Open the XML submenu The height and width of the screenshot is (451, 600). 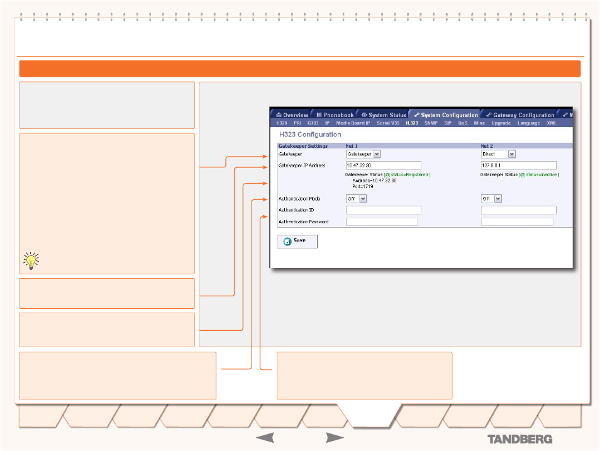(x=552, y=123)
